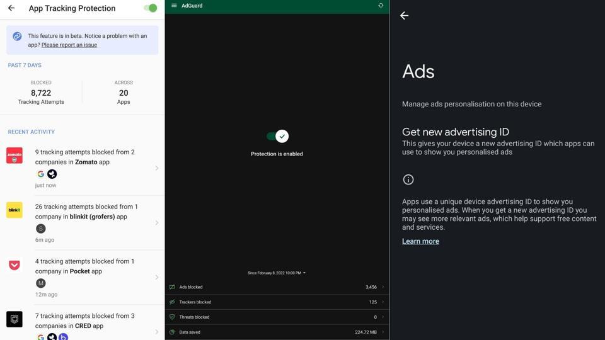Select 'Get new advertising ID' option
The width and height of the screenshot is (605, 340).
[x=499, y=142]
